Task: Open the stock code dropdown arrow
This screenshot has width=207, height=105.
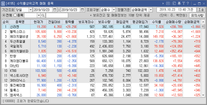Action: click(39, 16)
